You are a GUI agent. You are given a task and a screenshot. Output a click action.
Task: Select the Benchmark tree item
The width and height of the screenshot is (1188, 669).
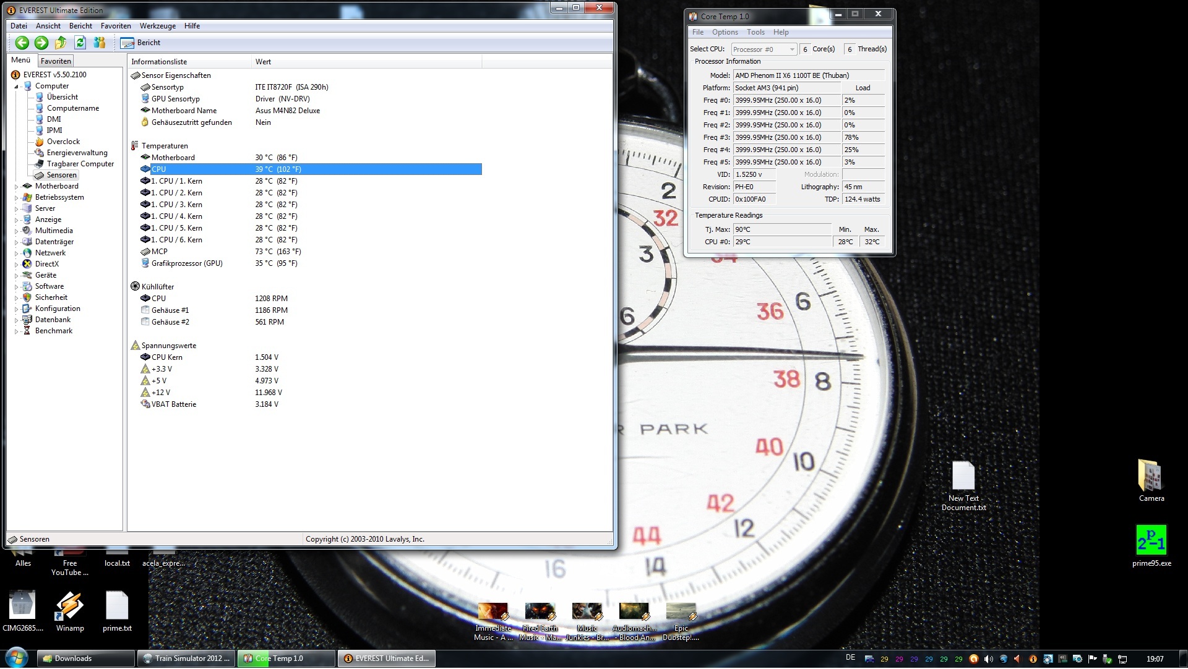[x=54, y=331]
